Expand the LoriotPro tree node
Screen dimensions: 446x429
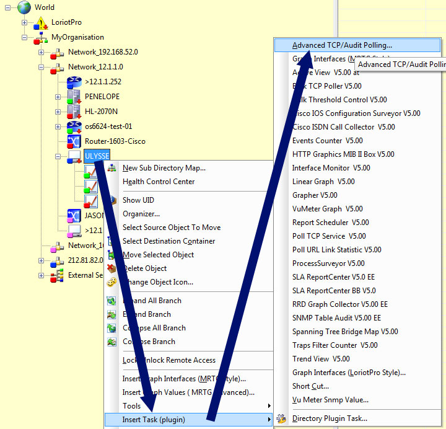click(x=24, y=22)
